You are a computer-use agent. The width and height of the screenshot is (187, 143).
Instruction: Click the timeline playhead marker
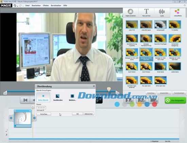click(x=33, y=107)
